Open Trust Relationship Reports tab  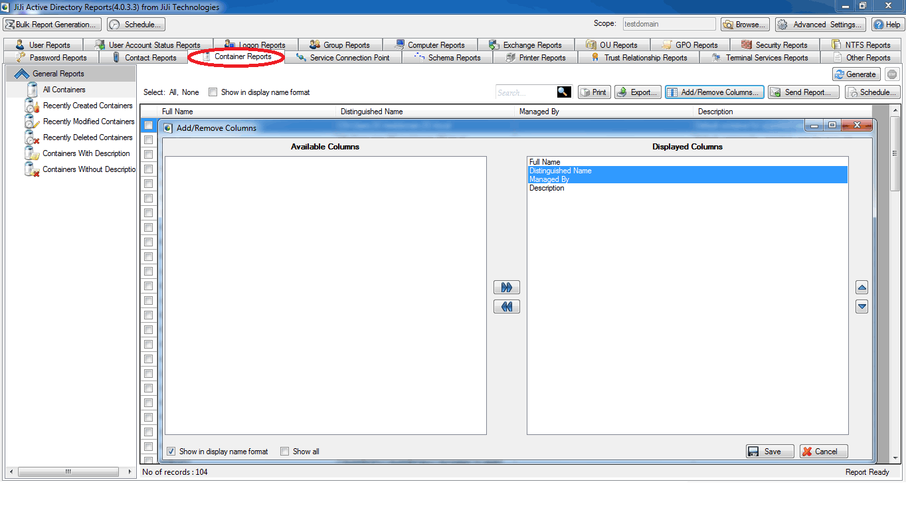click(x=639, y=58)
